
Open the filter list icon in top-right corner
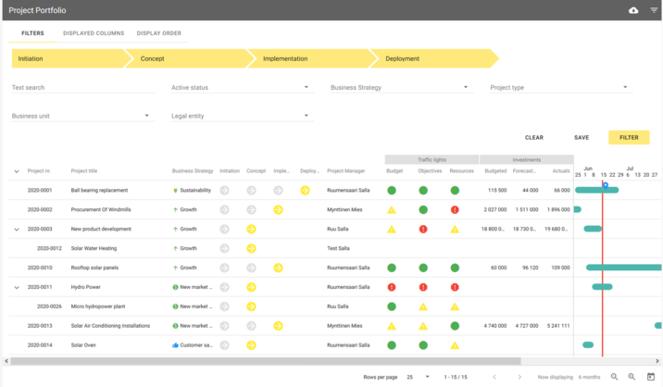coord(654,10)
